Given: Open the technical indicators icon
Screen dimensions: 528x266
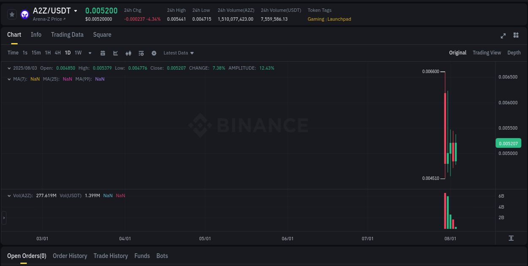Looking at the screenshot, I should [141, 53].
